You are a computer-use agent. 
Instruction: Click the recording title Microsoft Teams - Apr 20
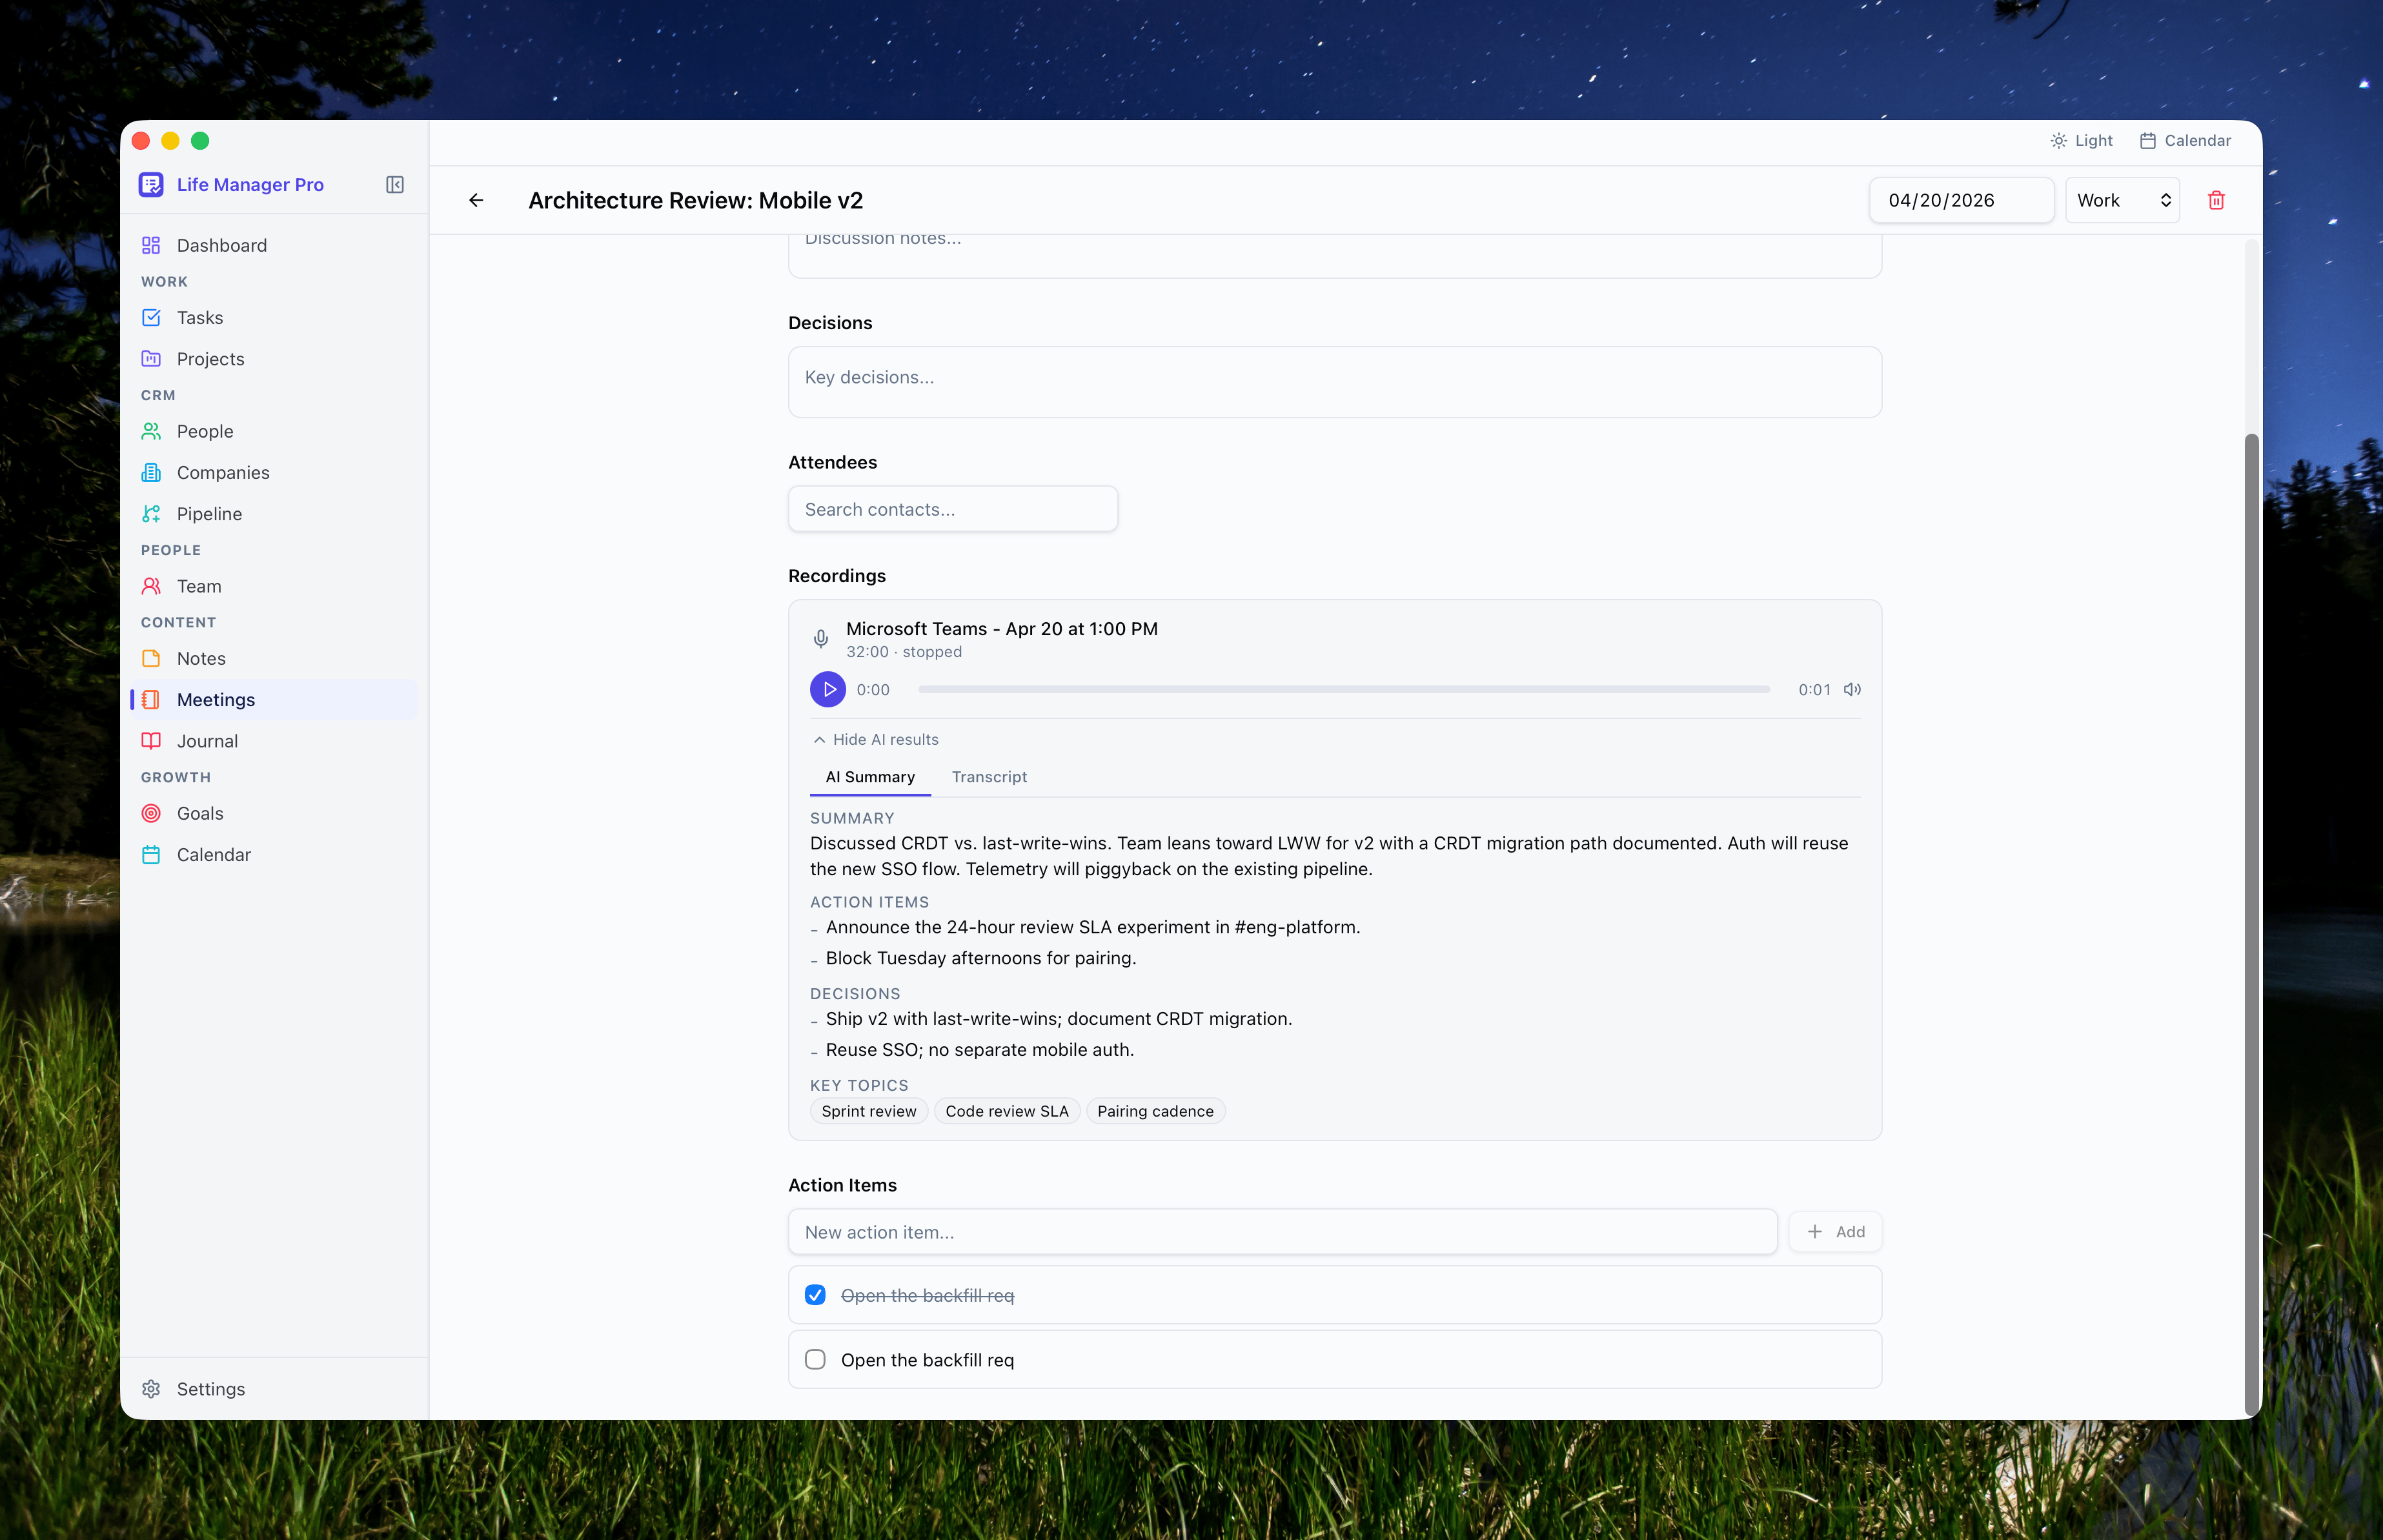pos(1001,629)
